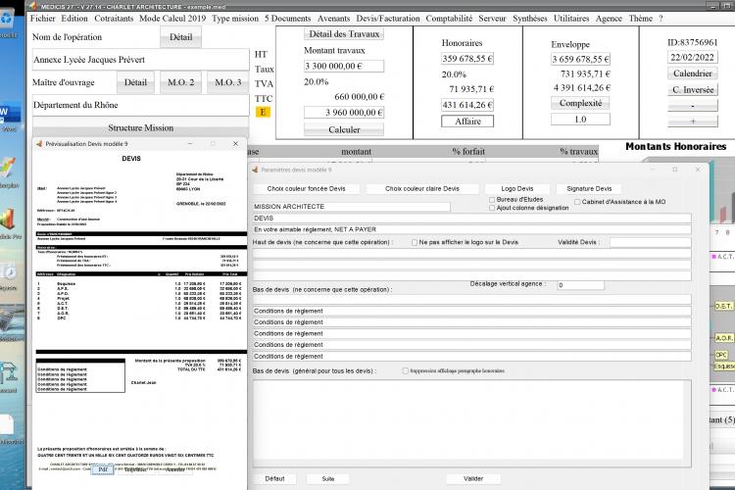
Task: Click the yellow E button
Action: [263, 112]
